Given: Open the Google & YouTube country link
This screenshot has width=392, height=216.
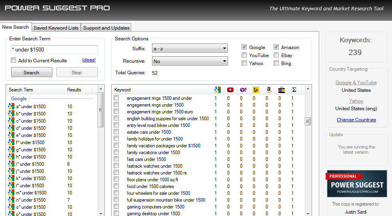Looking at the screenshot, I should pyautogui.click(x=356, y=83).
